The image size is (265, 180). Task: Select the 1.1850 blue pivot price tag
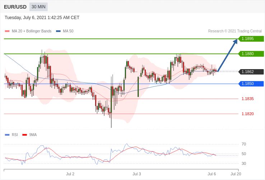251,84
